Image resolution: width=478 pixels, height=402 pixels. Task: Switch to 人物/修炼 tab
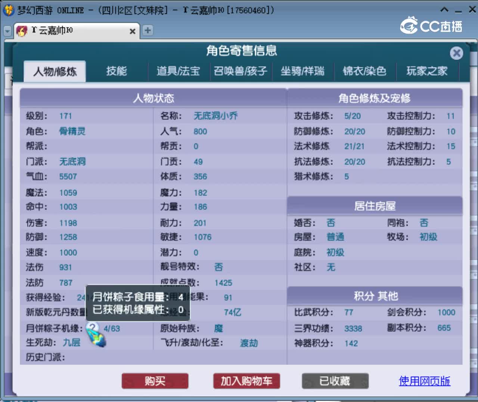55,71
